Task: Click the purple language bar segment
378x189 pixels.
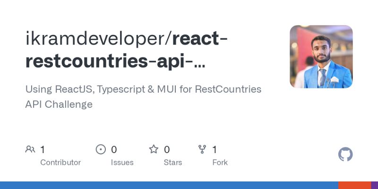Action: [374, 185]
